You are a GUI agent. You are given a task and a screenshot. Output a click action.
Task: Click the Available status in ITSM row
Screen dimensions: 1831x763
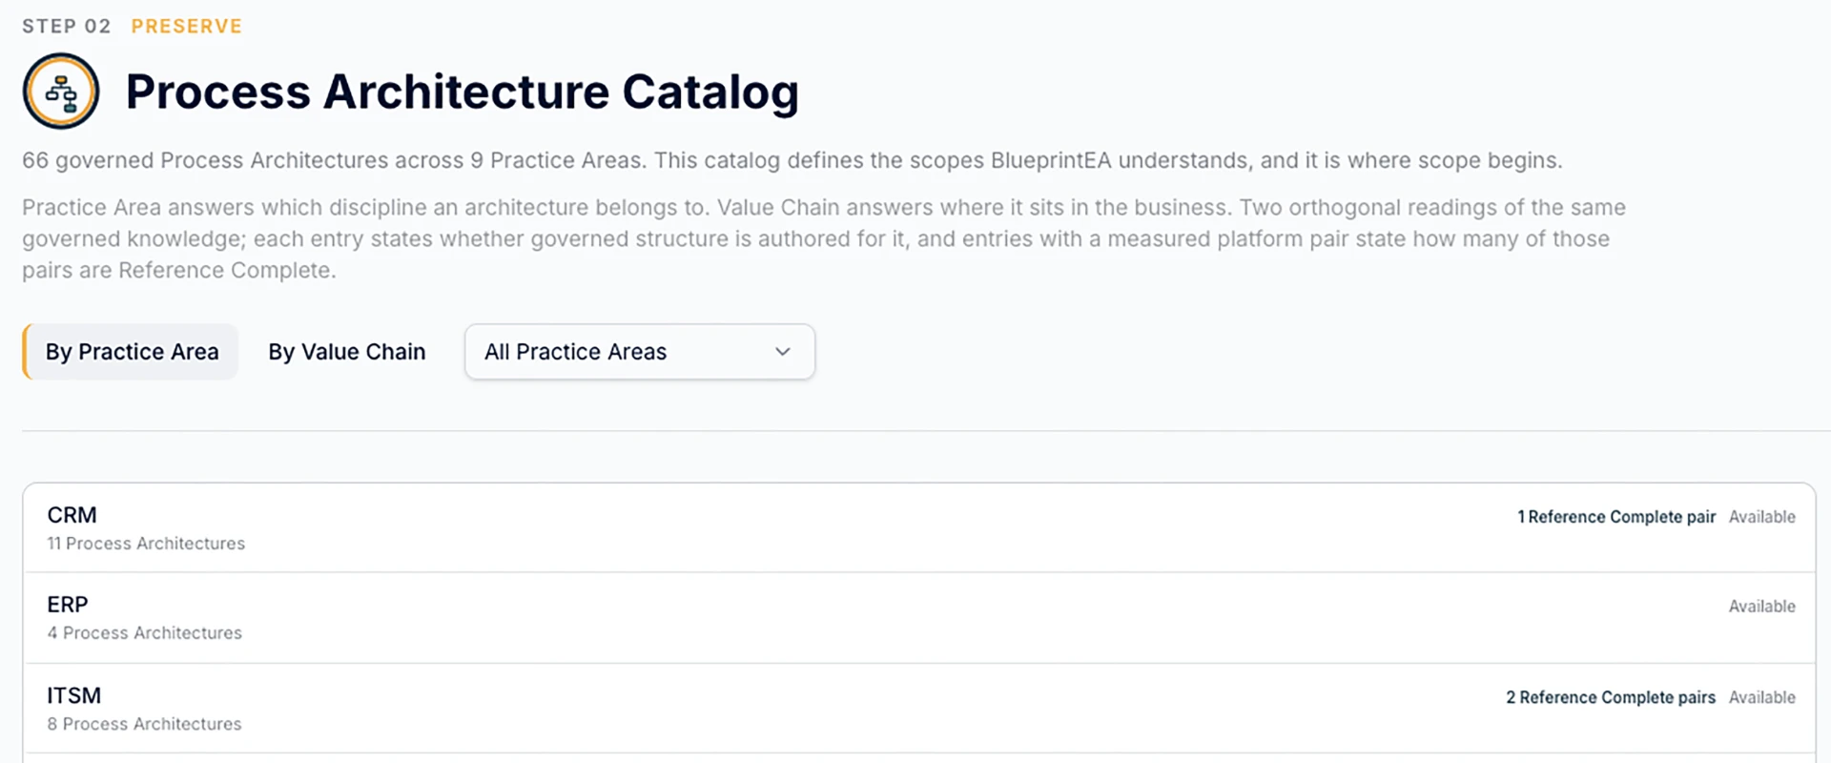[x=1762, y=698]
